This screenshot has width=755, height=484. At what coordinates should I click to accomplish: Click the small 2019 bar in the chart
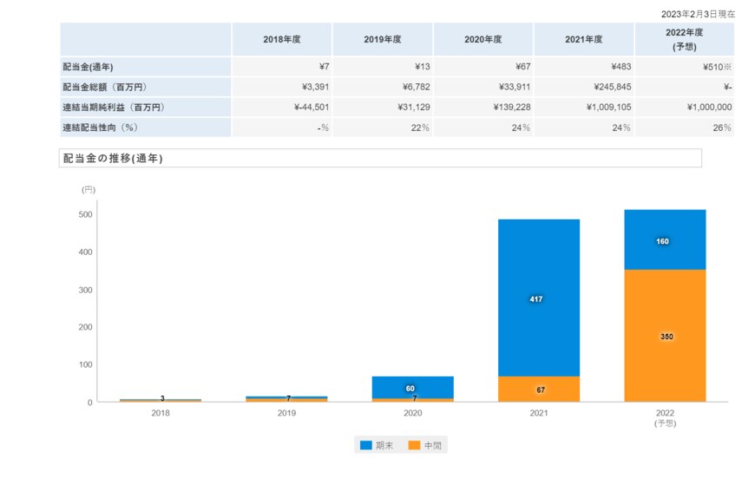(x=287, y=399)
